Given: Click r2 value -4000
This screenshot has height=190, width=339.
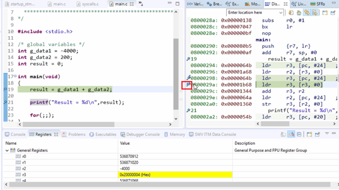Looking at the screenshot, I should pos(125,168).
